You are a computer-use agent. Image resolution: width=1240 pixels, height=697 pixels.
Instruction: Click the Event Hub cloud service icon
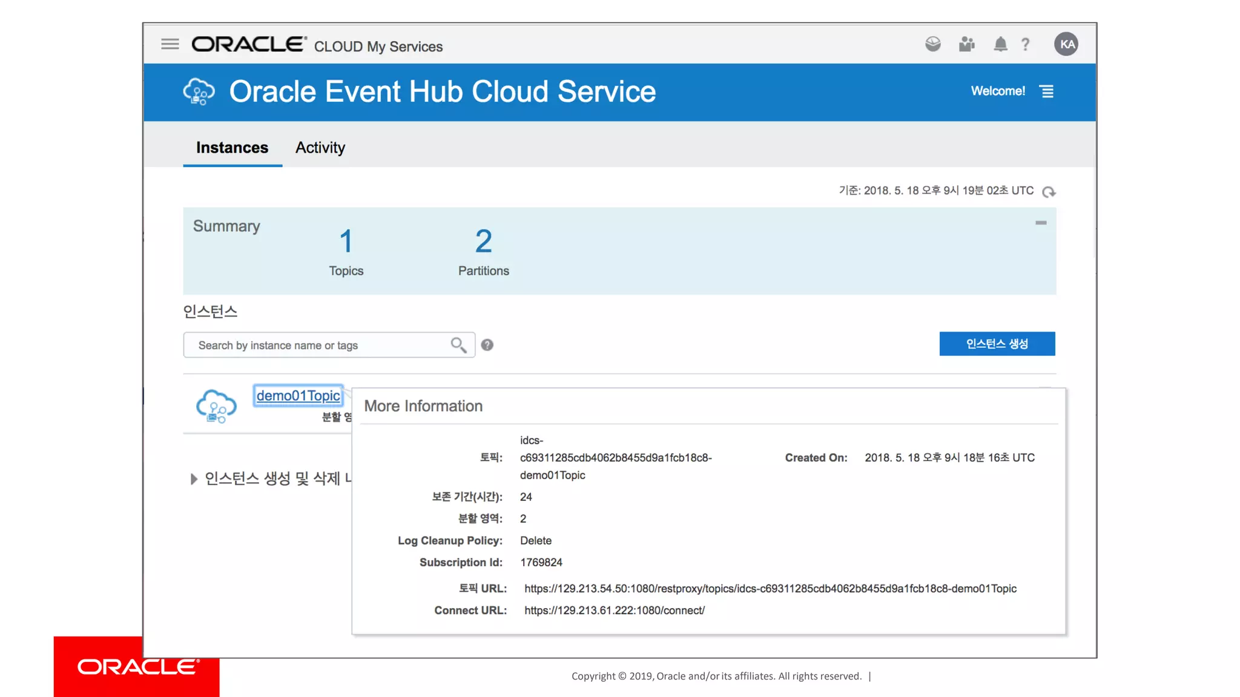(199, 92)
